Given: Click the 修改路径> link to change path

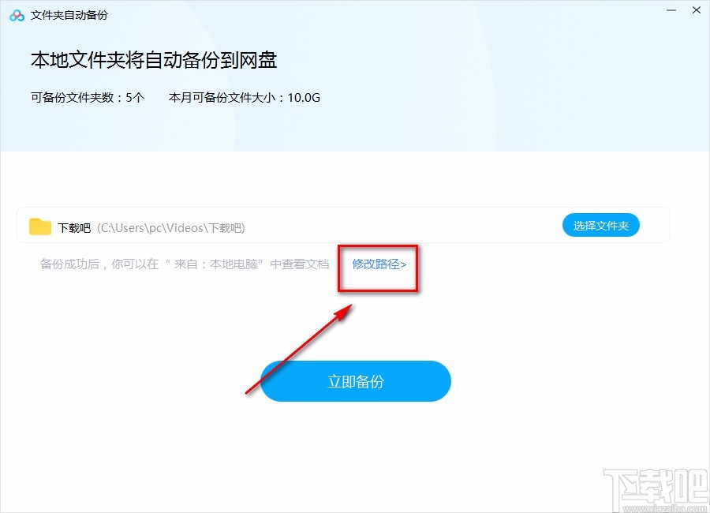Looking at the screenshot, I should (378, 263).
